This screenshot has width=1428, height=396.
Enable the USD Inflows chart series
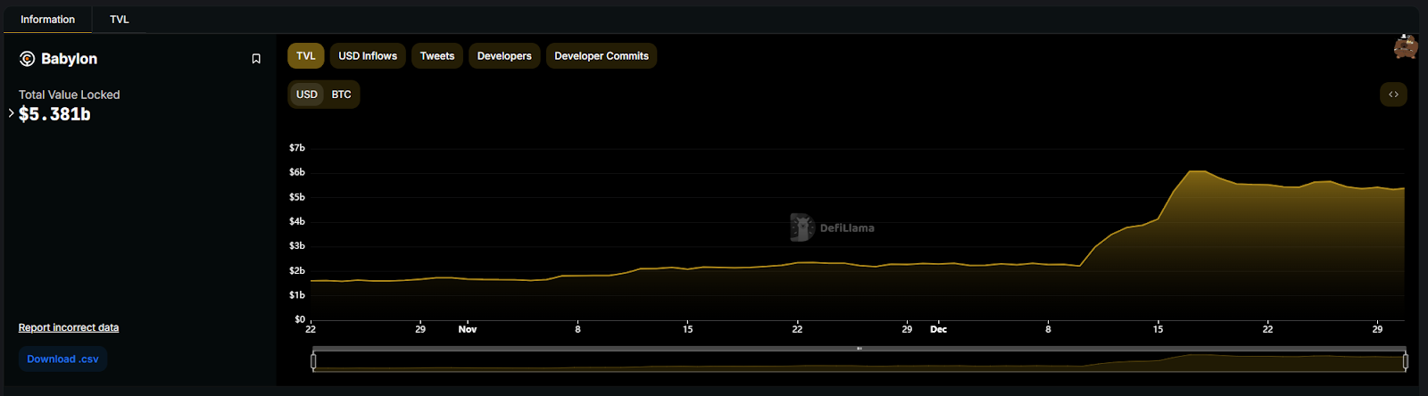[x=368, y=56]
